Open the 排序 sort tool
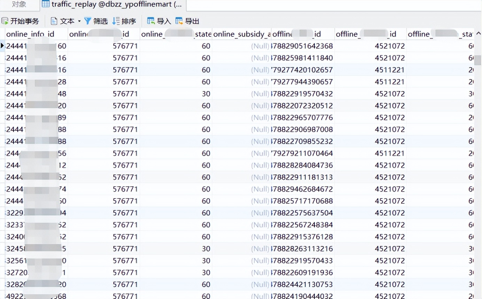The image size is (482, 299). click(124, 21)
